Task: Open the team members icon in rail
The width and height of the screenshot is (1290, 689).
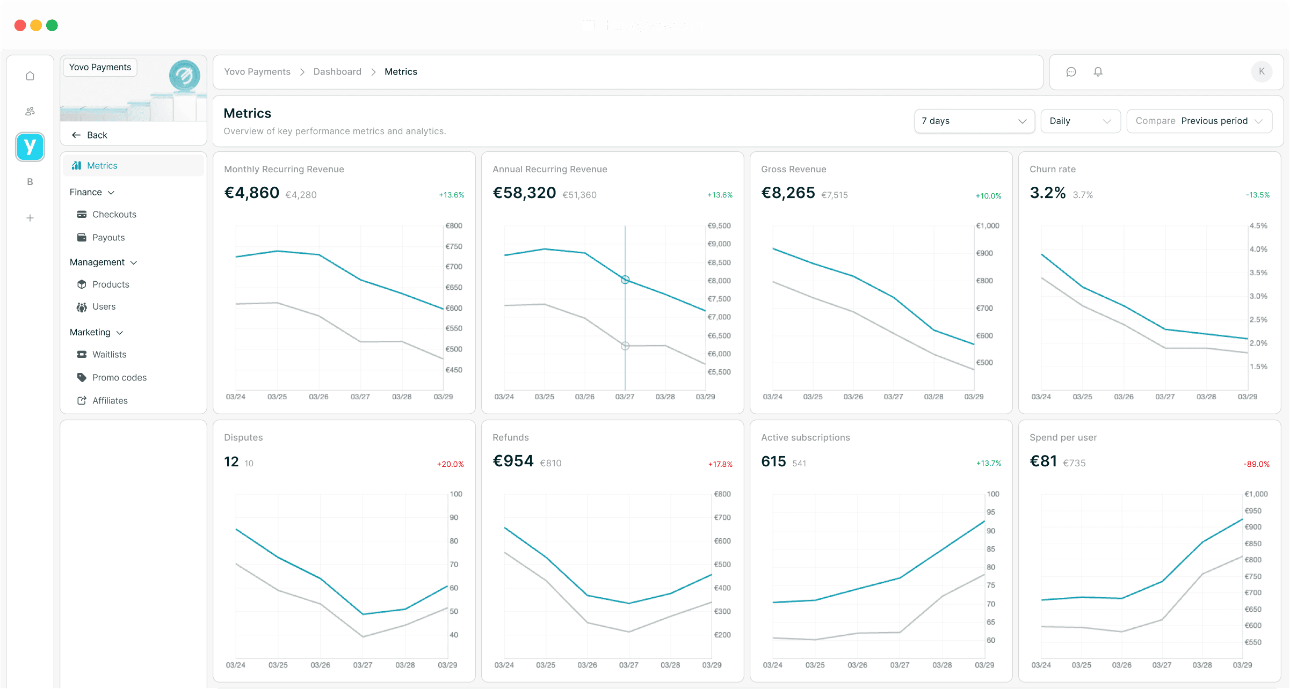Action: pyautogui.click(x=30, y=111)
